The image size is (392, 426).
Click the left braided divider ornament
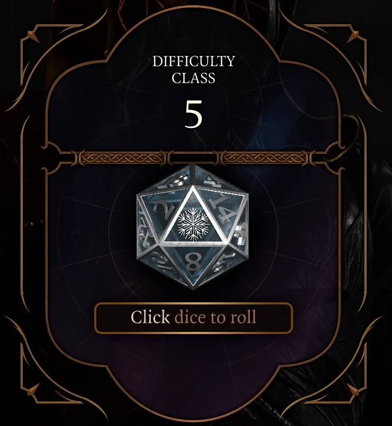coord(123,158)
